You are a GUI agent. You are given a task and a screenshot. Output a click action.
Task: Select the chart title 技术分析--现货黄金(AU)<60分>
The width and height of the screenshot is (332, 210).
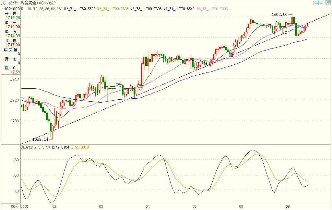click(x=29, y=3)
